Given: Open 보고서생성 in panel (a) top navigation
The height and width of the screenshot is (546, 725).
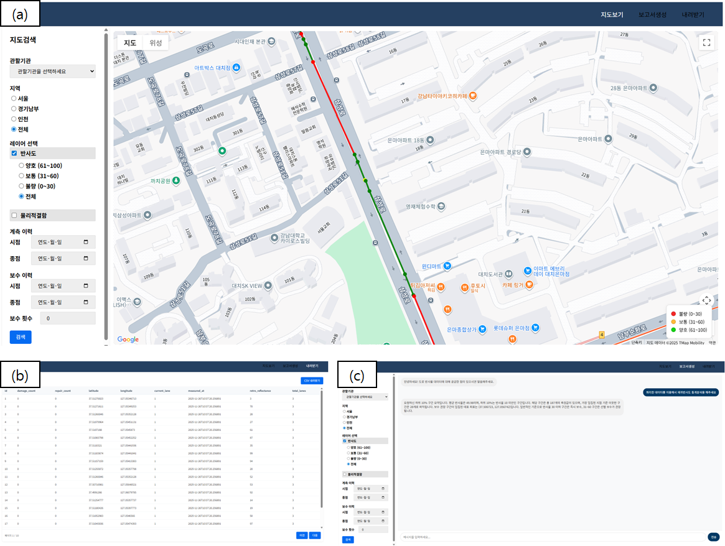Looking at the screenshot, I should (652, 15).
